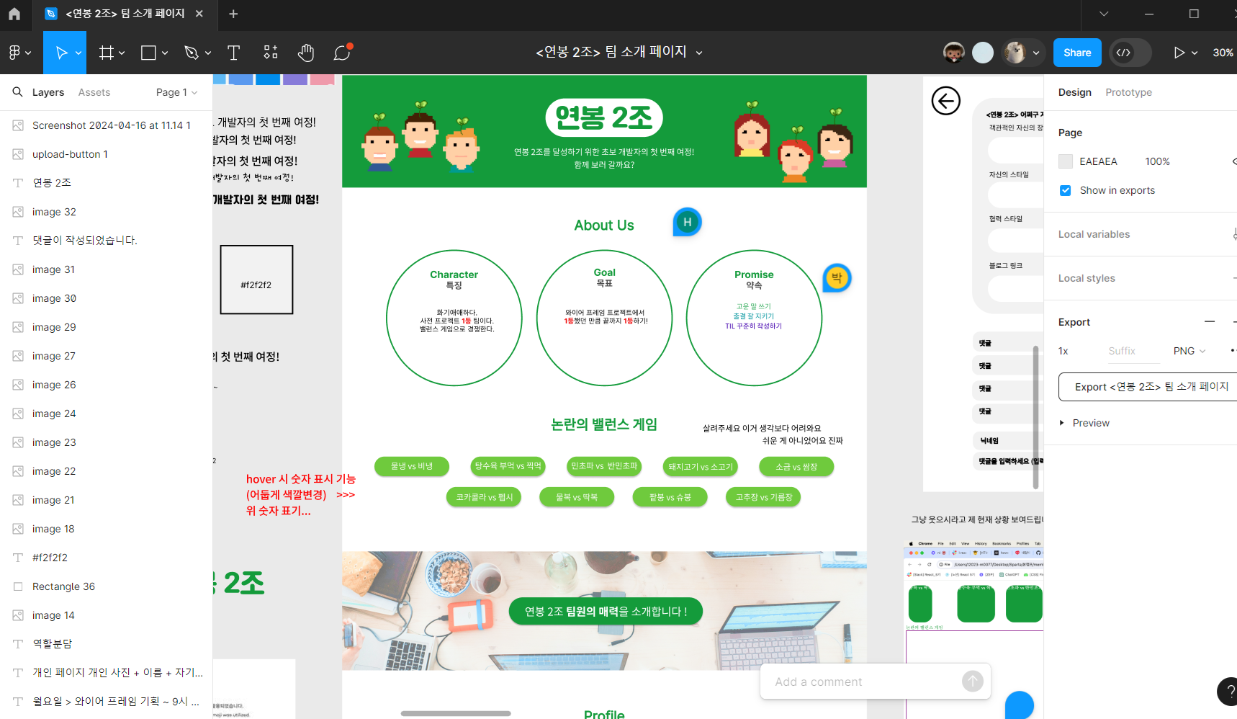Click the back arrow circle on canvas

tap(946, 101)
